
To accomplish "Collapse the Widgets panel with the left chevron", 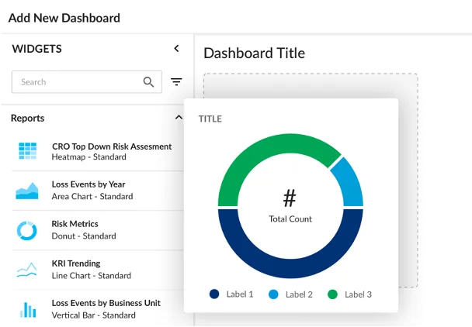I will click(177, 48).
